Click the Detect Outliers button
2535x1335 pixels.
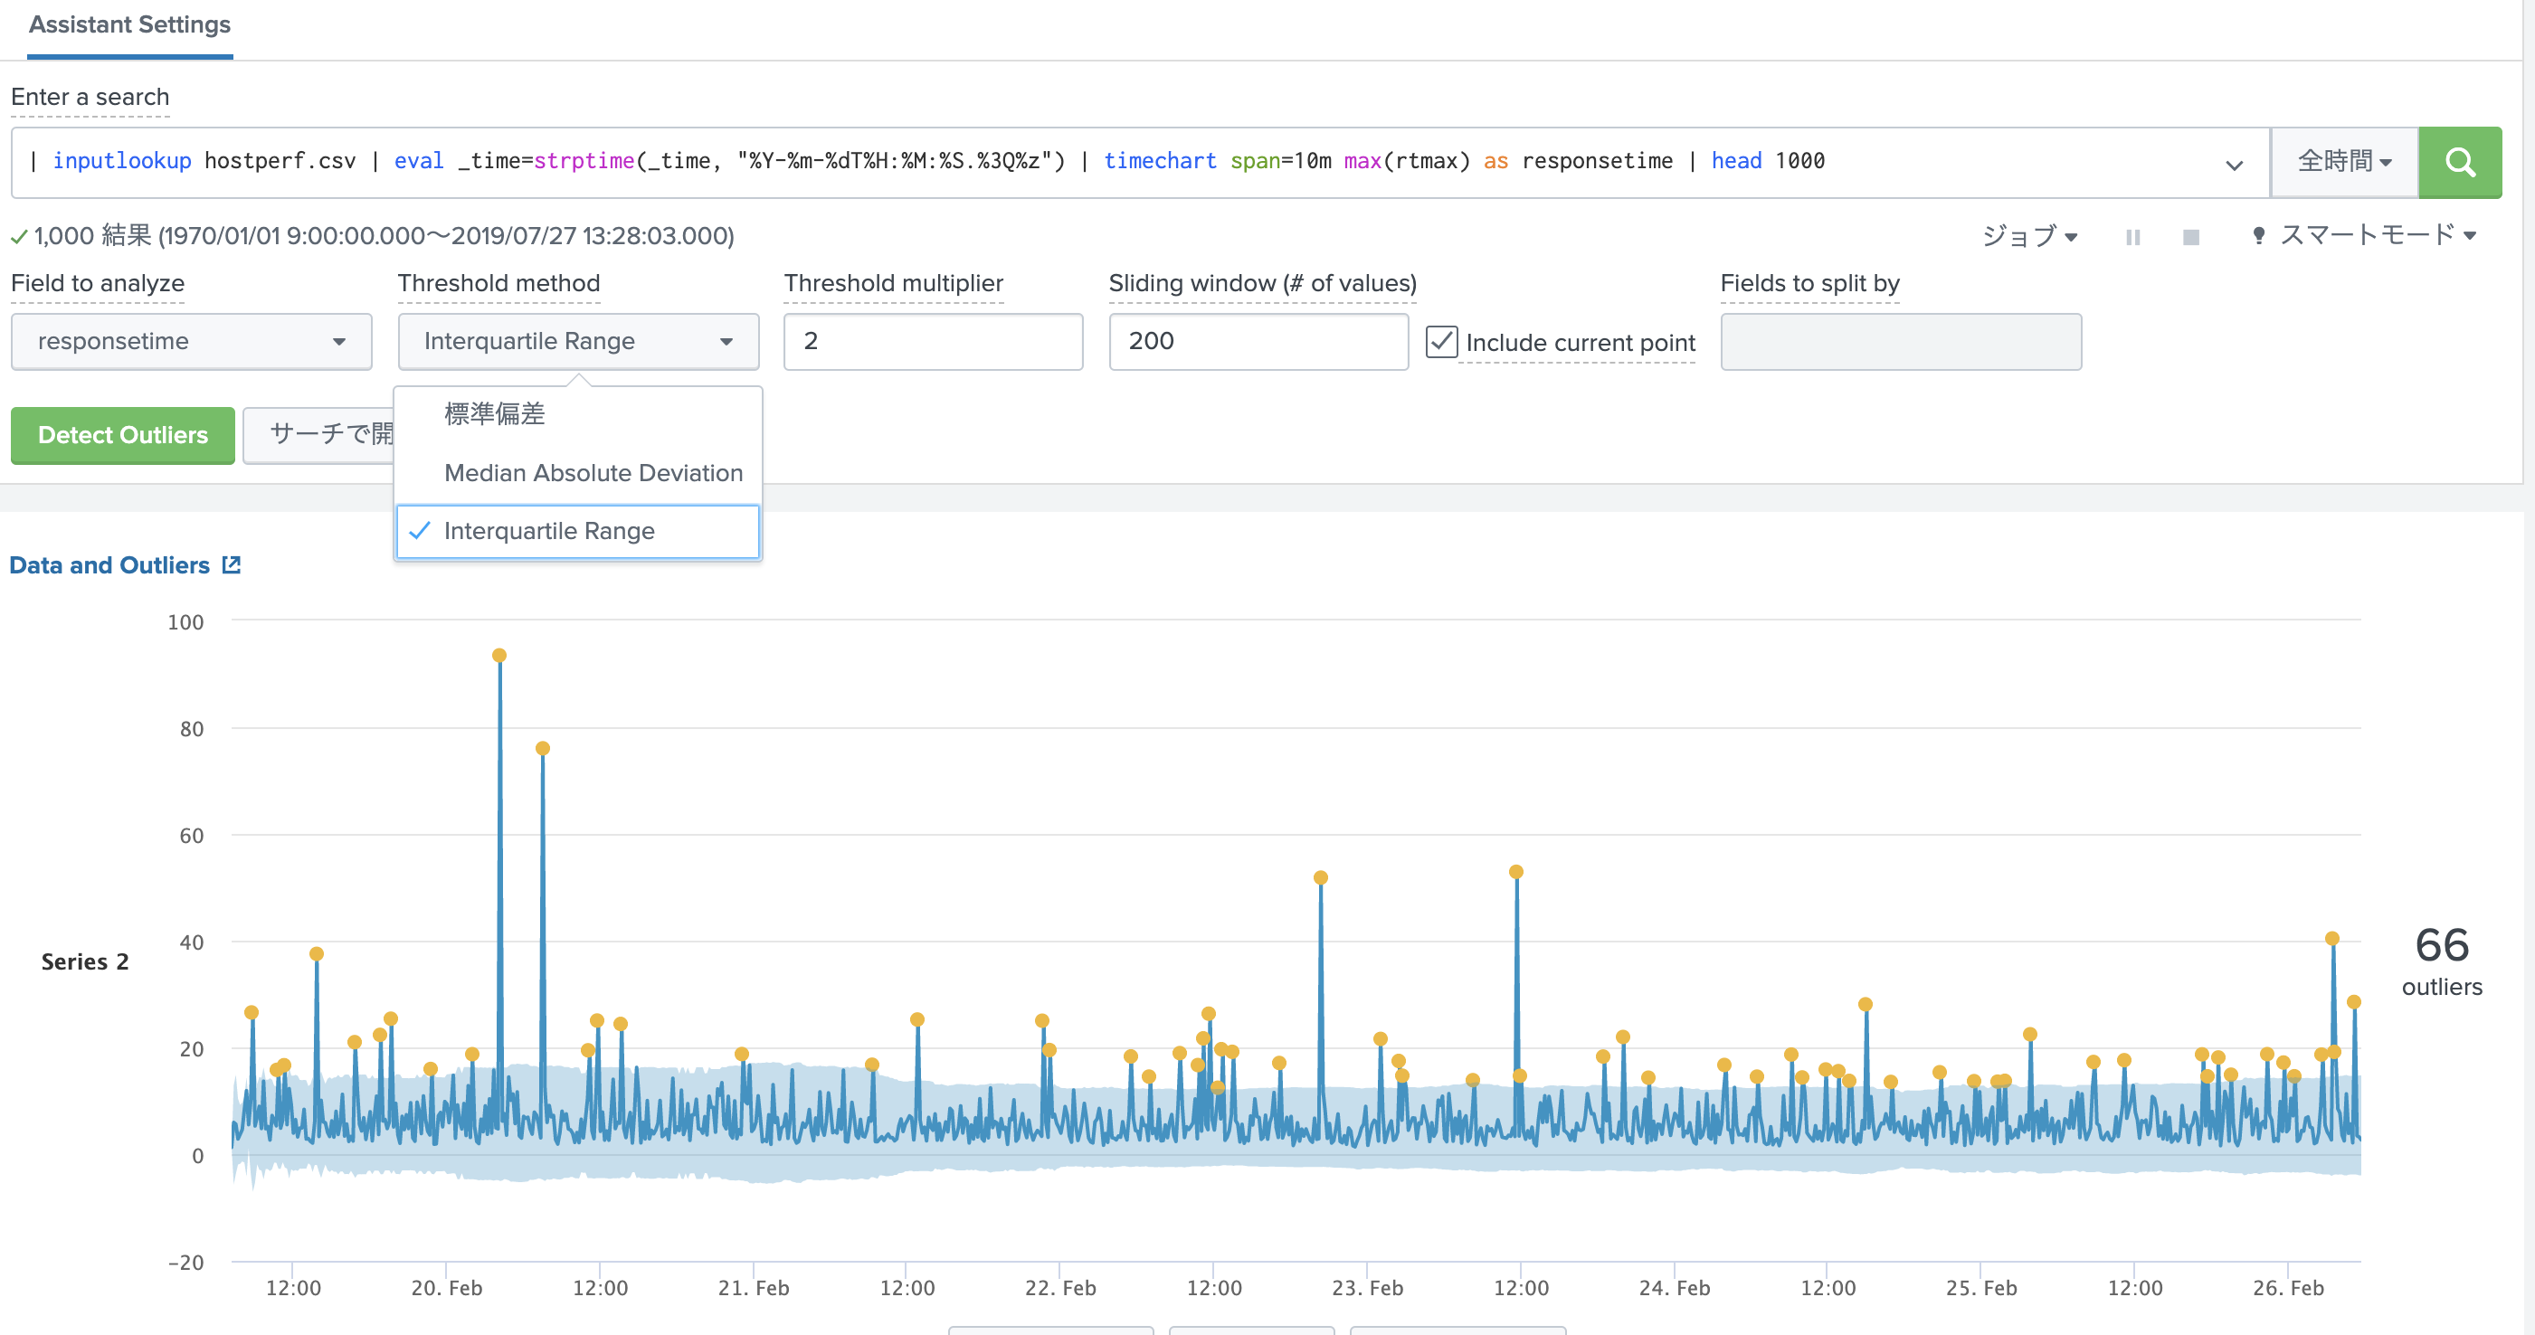(123, 435)
